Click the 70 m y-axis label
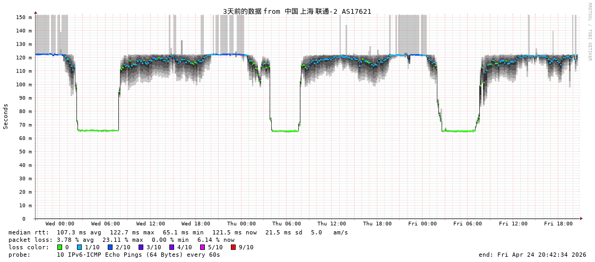 (25, 125)
